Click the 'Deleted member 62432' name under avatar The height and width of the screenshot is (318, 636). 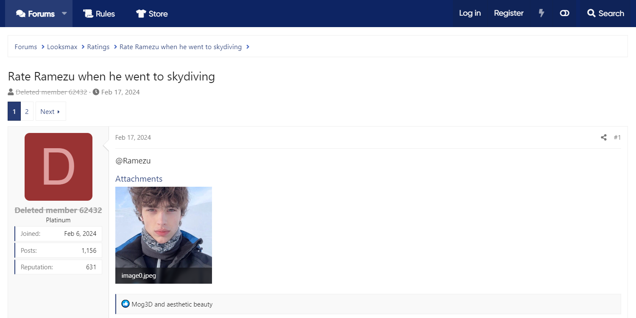coord(59,210)
